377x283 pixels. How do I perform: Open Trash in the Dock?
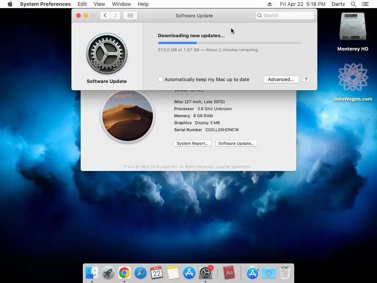(x=285, y=273)
